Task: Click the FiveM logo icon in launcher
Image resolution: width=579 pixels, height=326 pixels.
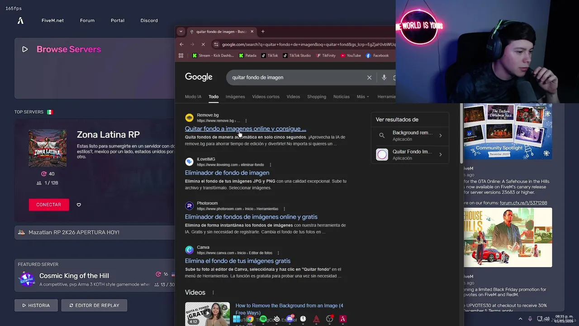Action: [20, 20]
